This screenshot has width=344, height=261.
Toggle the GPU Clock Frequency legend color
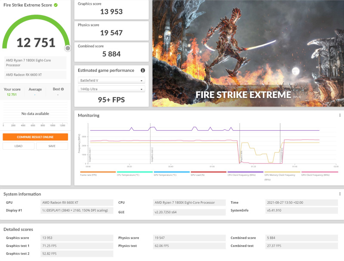[319, 172]
